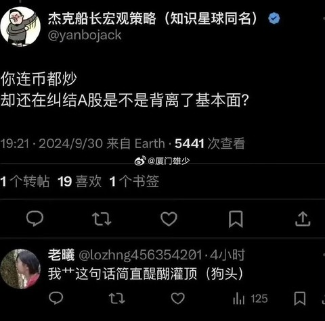Viewport: 325px width, 321px height.
Task: Share the main tweet via upload icon
Action: pos(303,219)
